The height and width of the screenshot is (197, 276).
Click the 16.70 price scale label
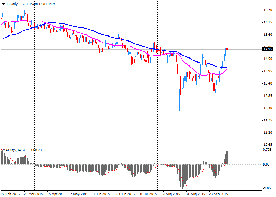268,10
